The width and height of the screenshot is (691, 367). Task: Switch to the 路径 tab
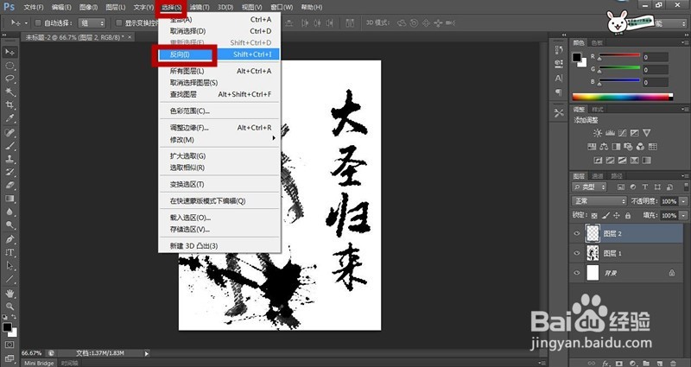click(x=617, y=176)
